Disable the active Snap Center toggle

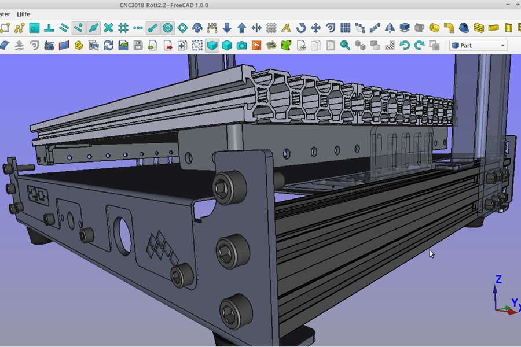[x=168, y=28]
